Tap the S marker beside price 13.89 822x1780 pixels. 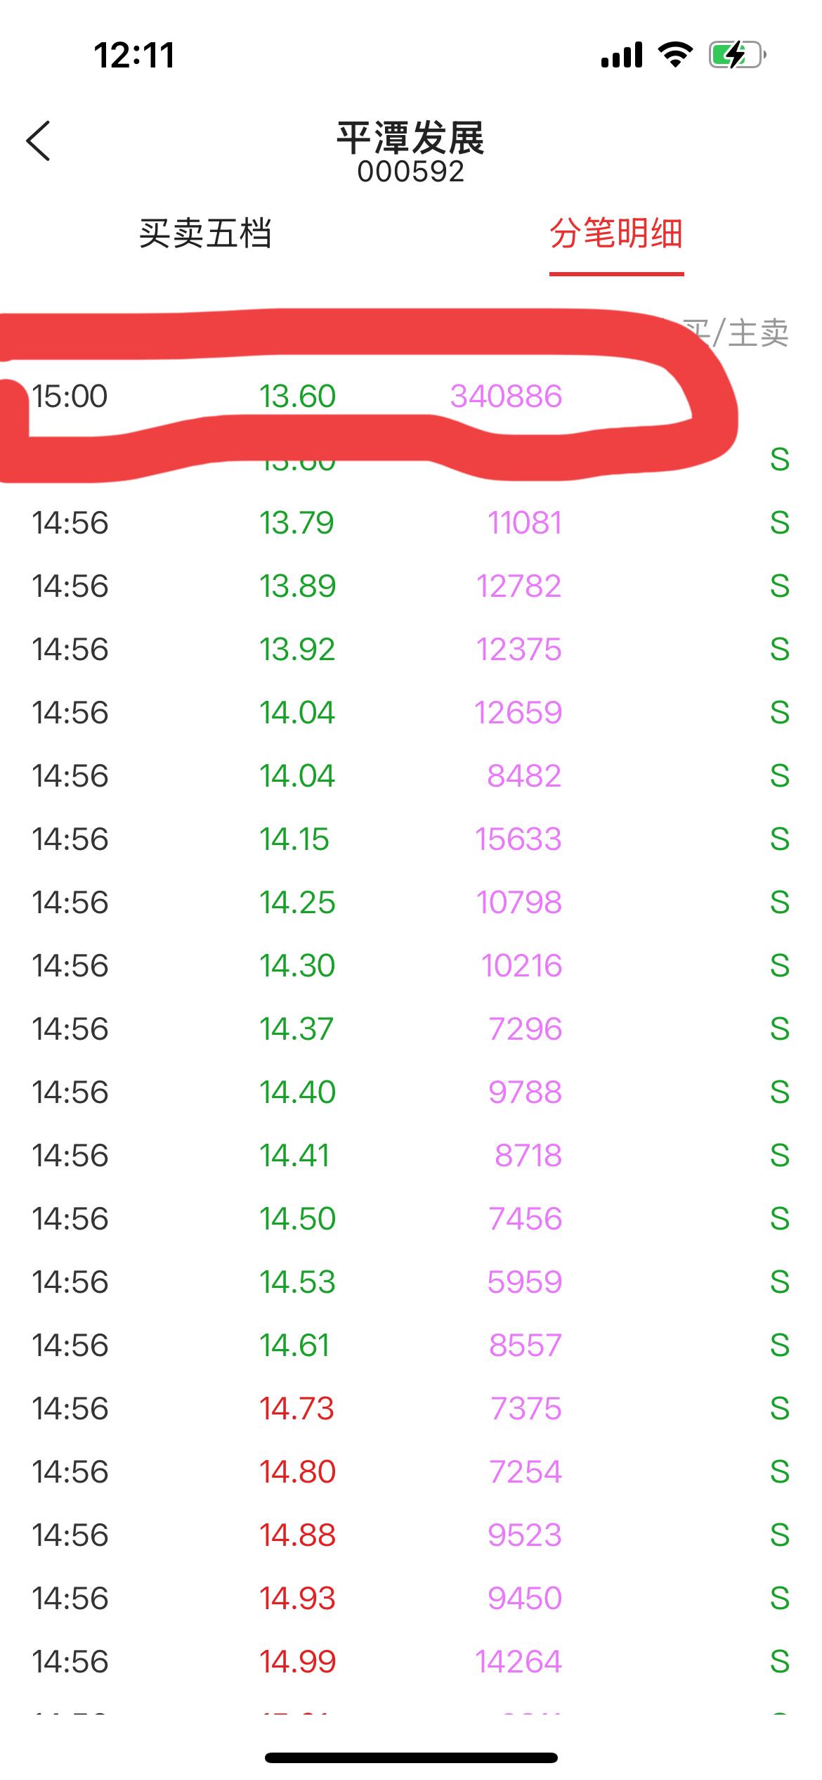(780, 586)
